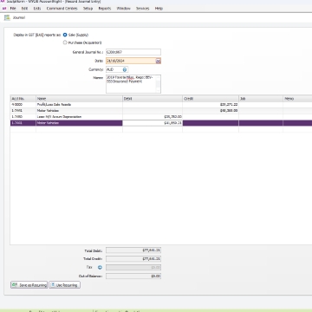Open the File menu
The width and height of the screenshot is (312, 312).
(13, 9)
